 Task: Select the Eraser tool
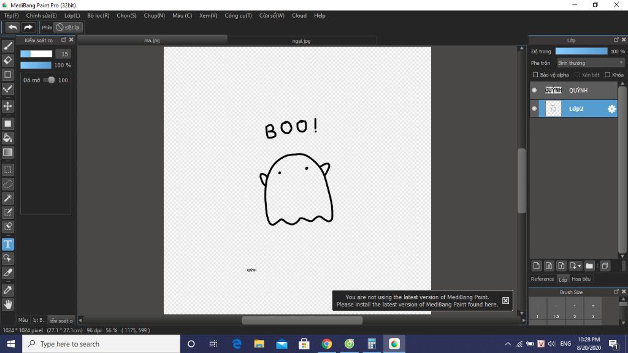click(7, 61)
